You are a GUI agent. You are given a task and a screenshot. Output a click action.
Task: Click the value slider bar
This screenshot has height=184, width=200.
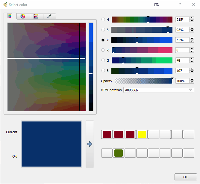142,40
